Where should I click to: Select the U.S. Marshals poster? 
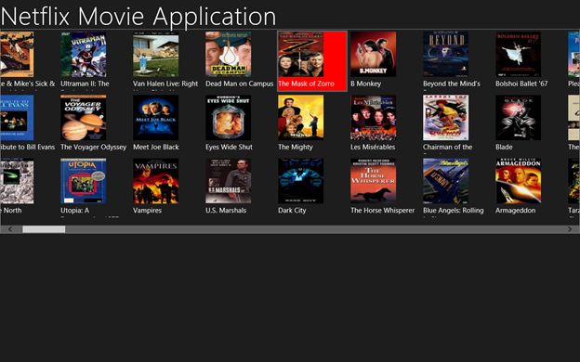229,181
